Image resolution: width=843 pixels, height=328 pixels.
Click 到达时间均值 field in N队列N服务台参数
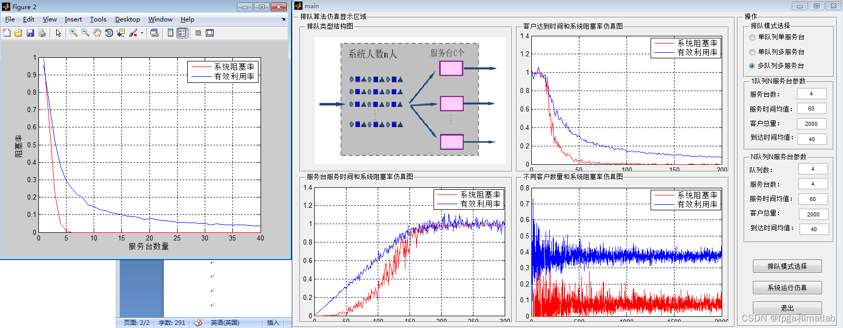[x=813, y=229]
